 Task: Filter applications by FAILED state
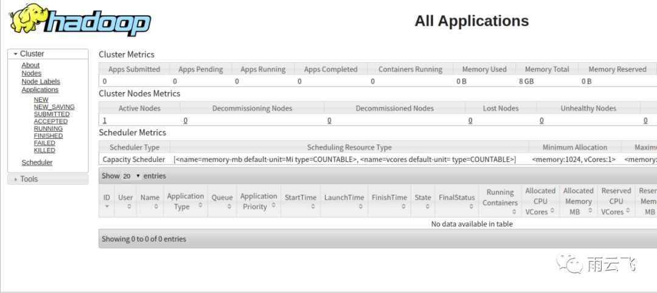pos(44,143)
